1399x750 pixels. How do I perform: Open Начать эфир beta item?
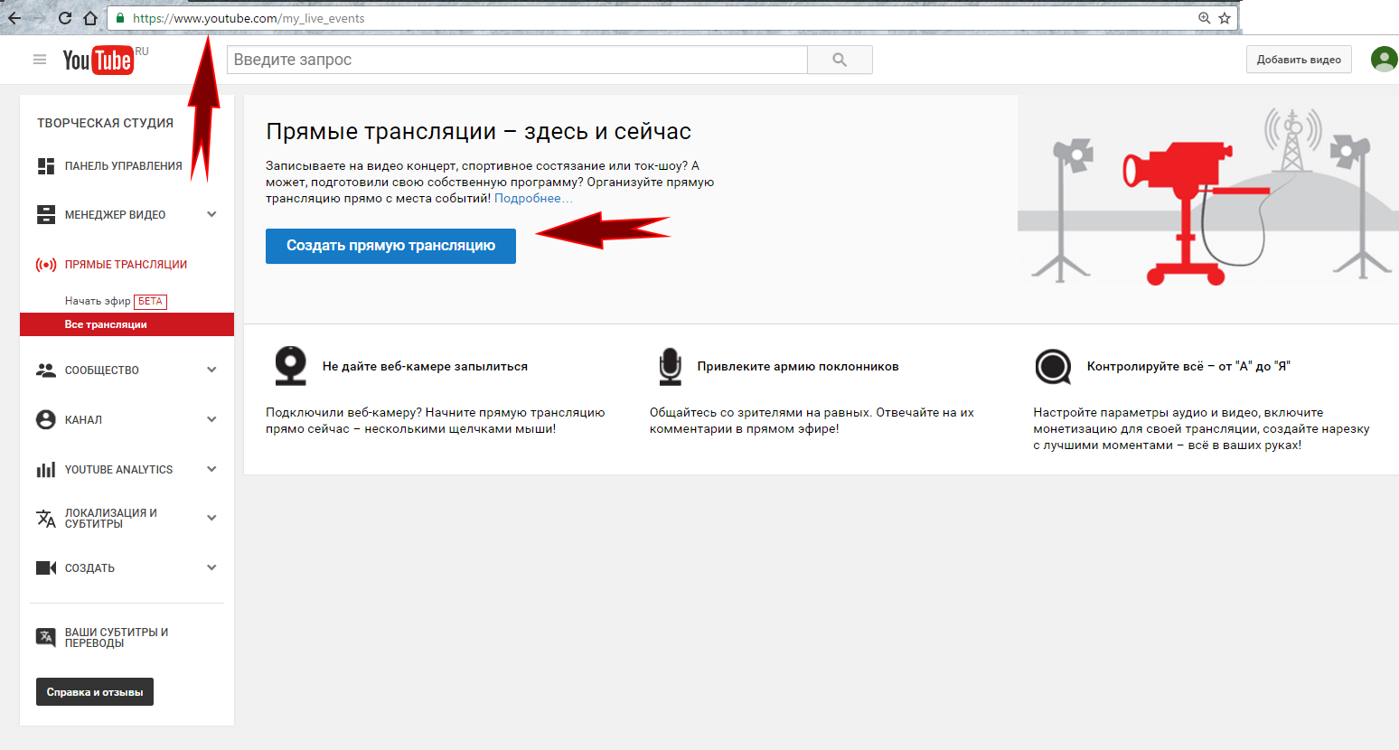click(x=98, y=301)
